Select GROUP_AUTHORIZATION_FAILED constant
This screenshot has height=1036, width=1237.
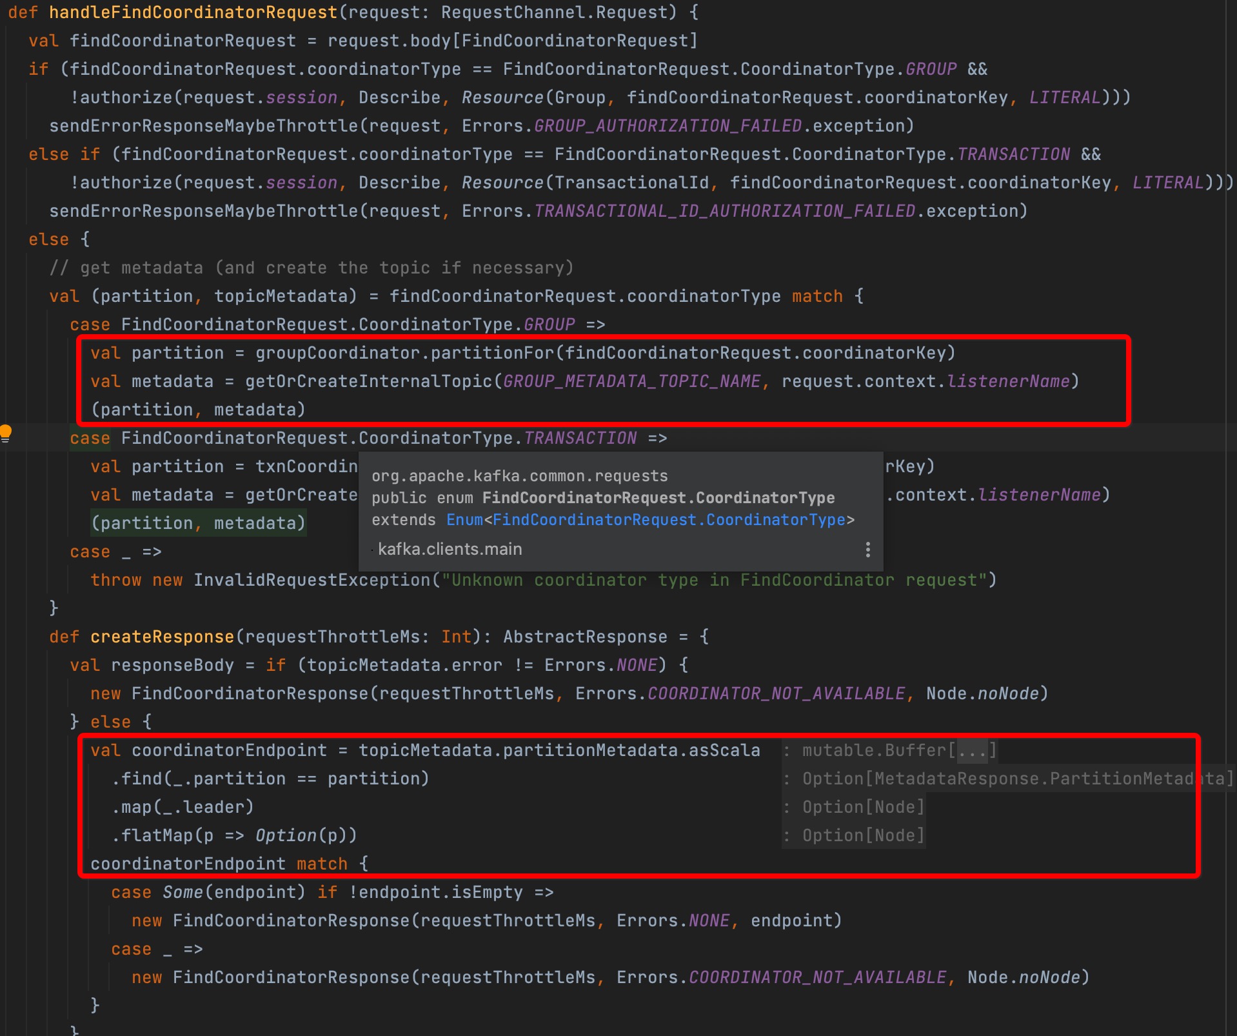pyautogui.click(x=668, y=126)
